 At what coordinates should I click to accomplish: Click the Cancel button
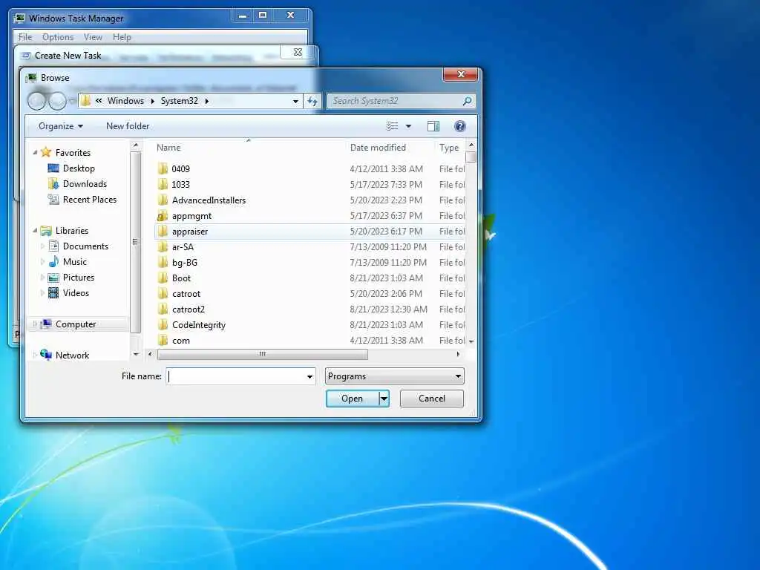[x=431, y=399]
